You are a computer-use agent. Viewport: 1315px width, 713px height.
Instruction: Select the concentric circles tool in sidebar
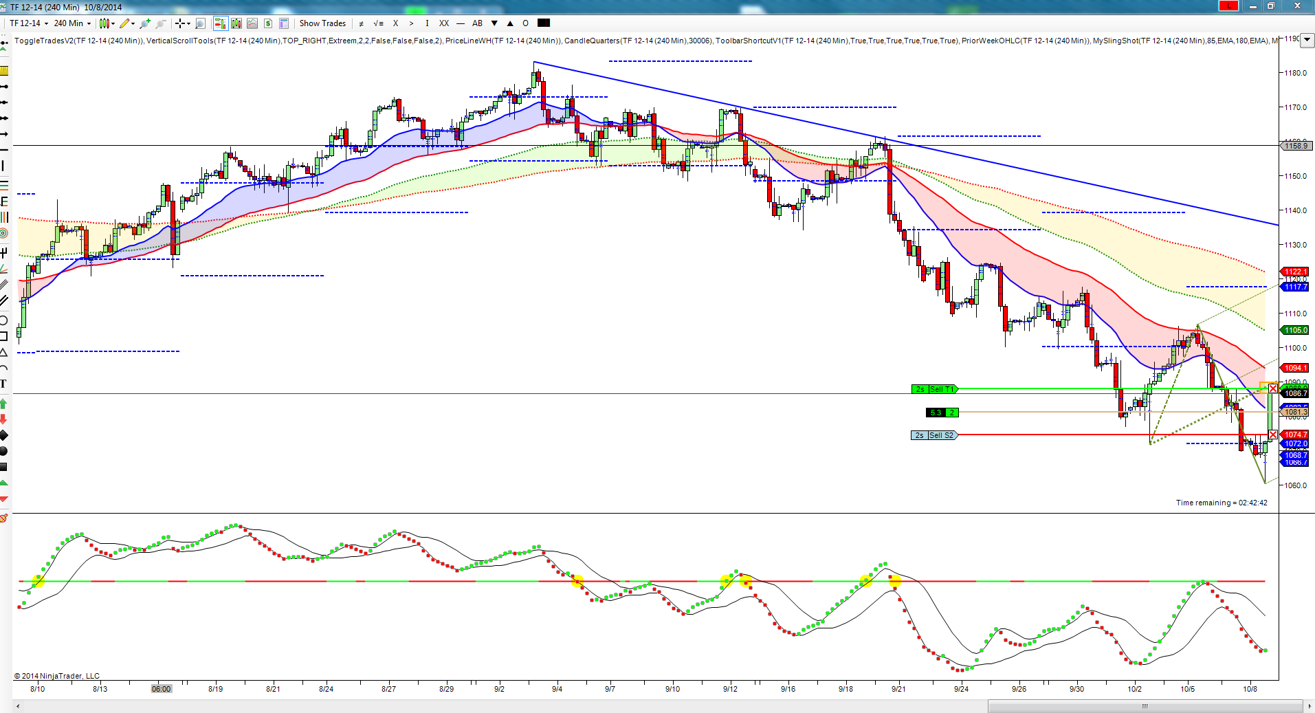(4, 233)
